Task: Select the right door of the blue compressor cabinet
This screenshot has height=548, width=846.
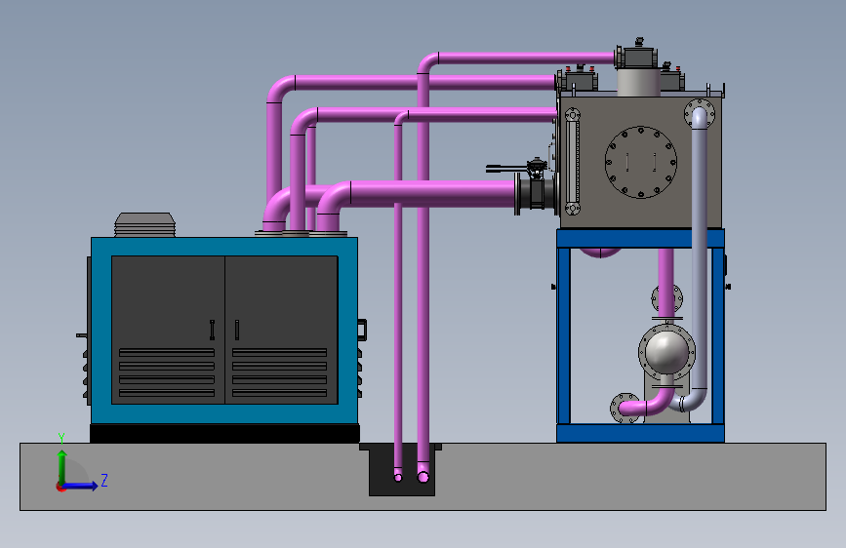Action: tap(282, 330)
